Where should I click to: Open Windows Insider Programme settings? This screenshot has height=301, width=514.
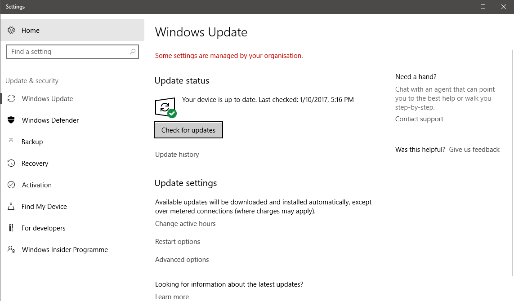(72, 250)
